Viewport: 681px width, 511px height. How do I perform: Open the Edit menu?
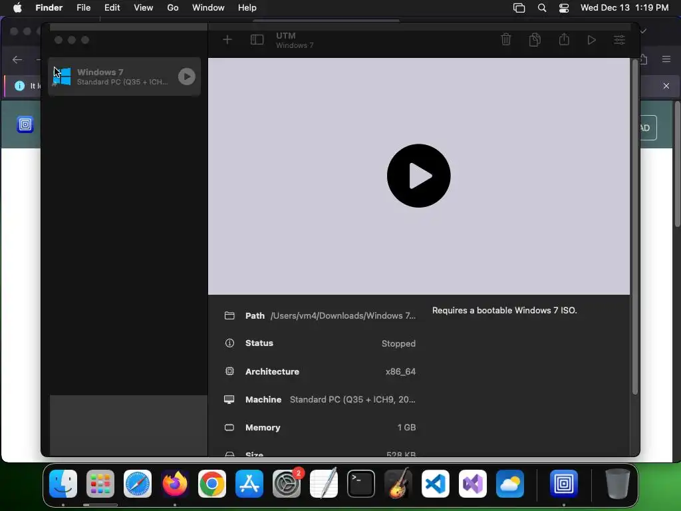coord(112,8)
